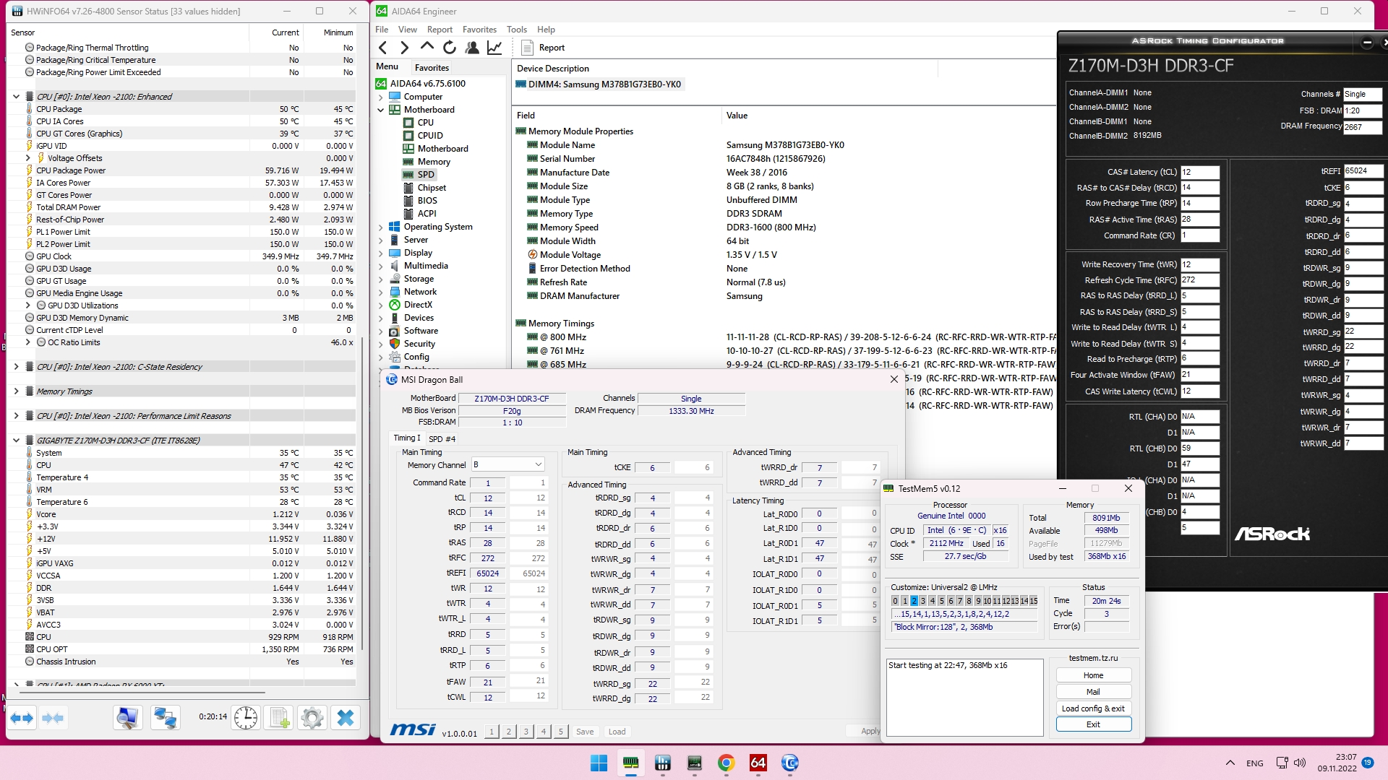Open the AIDA64 Favorites menu
Viewport: 1388px width, 780px height.
coord(479,30)
